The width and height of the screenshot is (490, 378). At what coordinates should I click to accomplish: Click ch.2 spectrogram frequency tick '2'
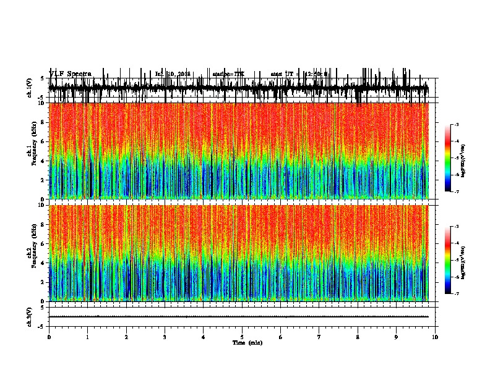coord(43,282)
